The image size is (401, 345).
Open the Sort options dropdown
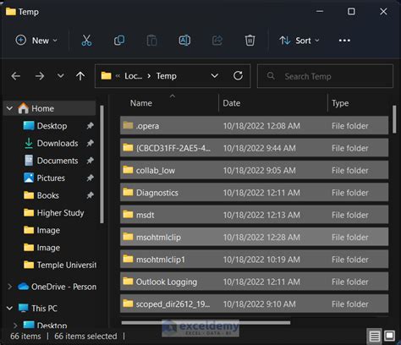point(299,41)
